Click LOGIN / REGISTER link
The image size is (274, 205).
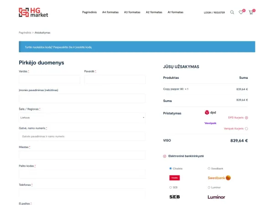click(214, 13)
